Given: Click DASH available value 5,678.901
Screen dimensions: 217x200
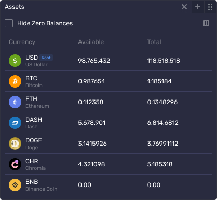Looking at the screenshot, I should tap(92, 123).
